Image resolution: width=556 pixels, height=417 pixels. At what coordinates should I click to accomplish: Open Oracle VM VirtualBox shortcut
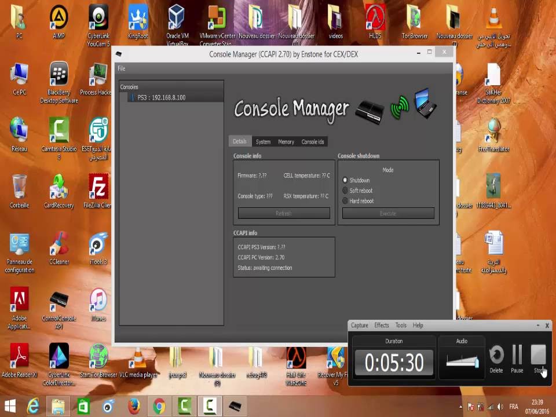pyautogui.click(x=177, y=25)
